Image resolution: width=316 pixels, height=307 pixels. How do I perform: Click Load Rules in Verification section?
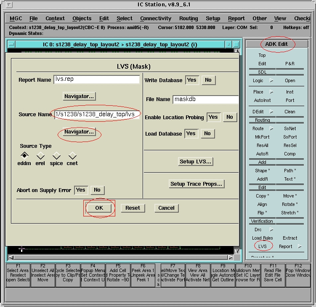pos(262,238)
